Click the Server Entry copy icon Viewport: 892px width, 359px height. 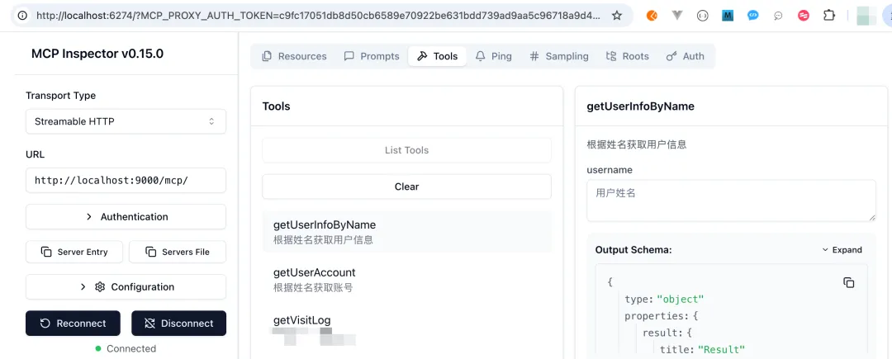[46, 252]
